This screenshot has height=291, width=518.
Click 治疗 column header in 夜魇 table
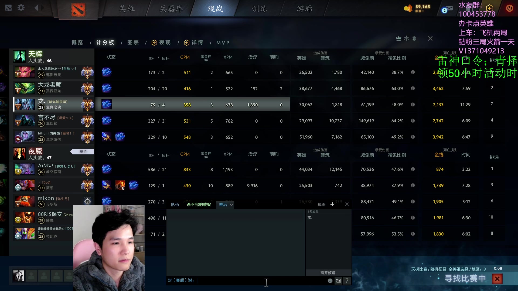253,154
